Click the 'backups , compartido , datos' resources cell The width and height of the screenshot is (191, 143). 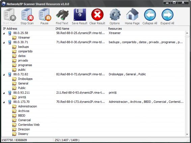click(x=146, y=42)
